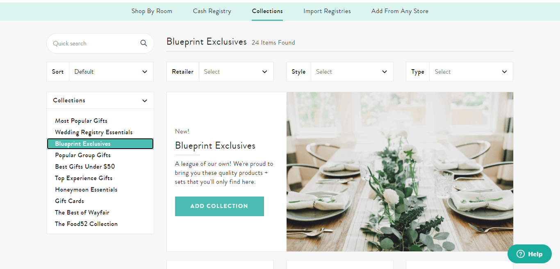Click the magnifying glass search icon
560x269 pixels.
click(143, 43)
